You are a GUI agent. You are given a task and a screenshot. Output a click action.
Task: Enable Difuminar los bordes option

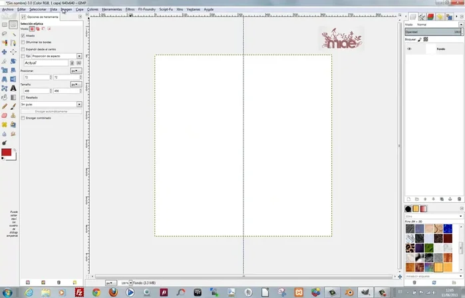click(x=23, y=43)
